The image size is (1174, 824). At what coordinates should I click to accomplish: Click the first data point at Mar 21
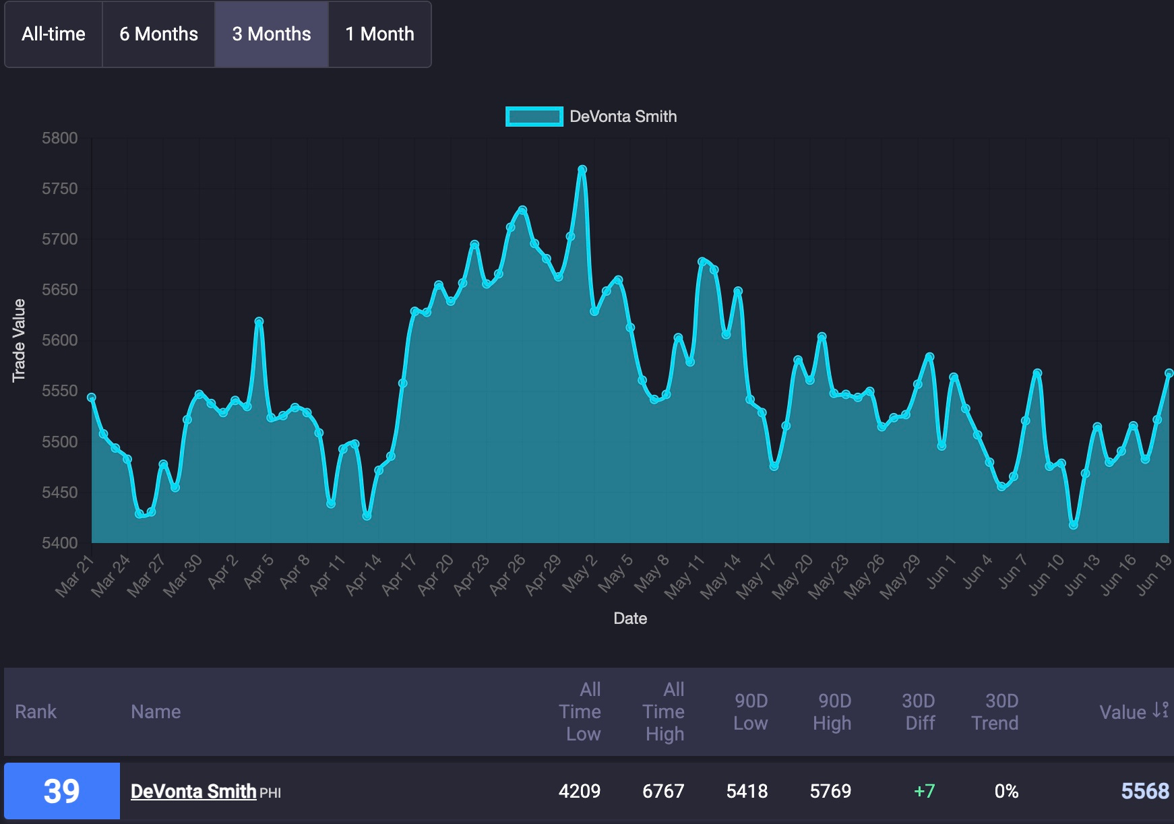pos(92,398)
